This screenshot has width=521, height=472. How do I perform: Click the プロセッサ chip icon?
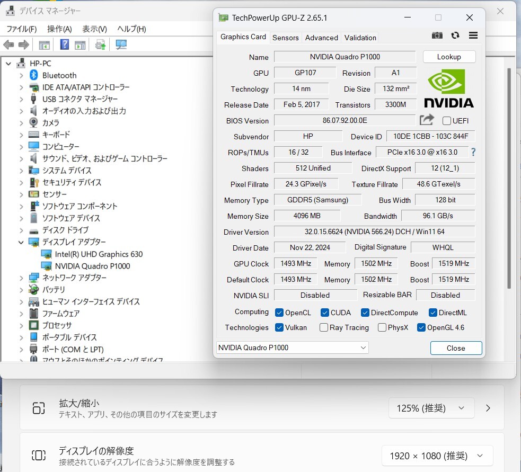(x=33, y=325)
